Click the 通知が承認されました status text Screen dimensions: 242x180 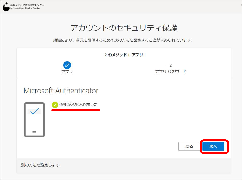click(79, 105)
